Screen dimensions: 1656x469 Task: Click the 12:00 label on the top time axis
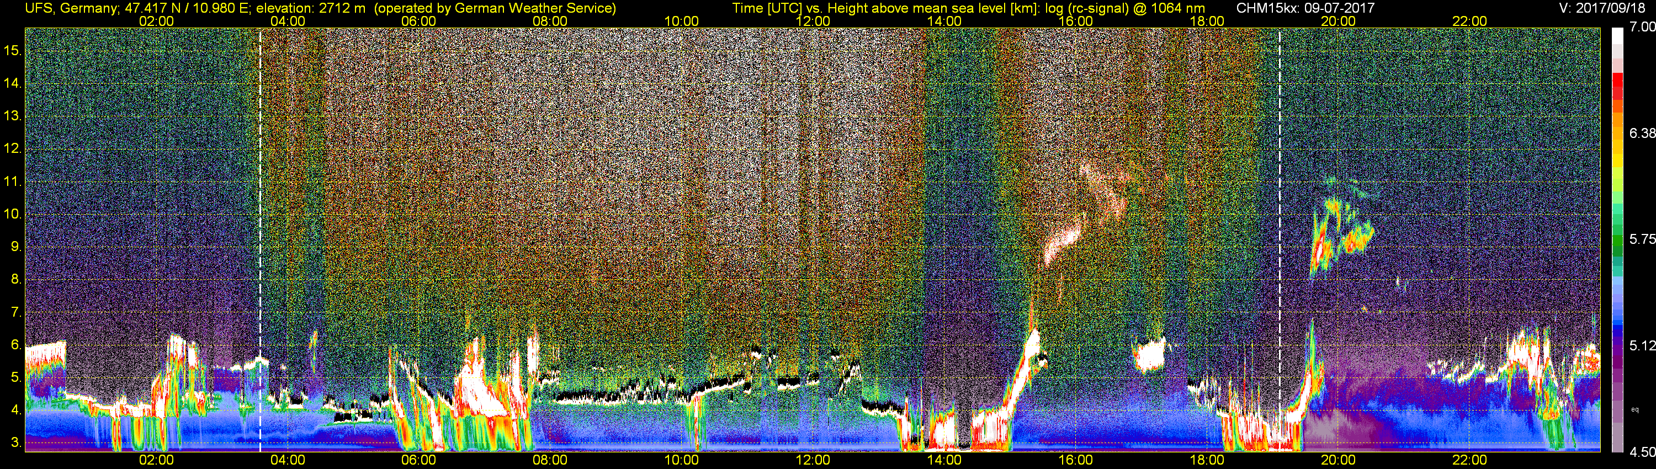click(x=813, y=21)
